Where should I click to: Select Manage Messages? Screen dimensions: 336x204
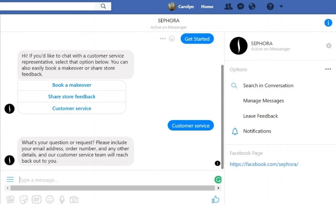click(x=263, y=101)
